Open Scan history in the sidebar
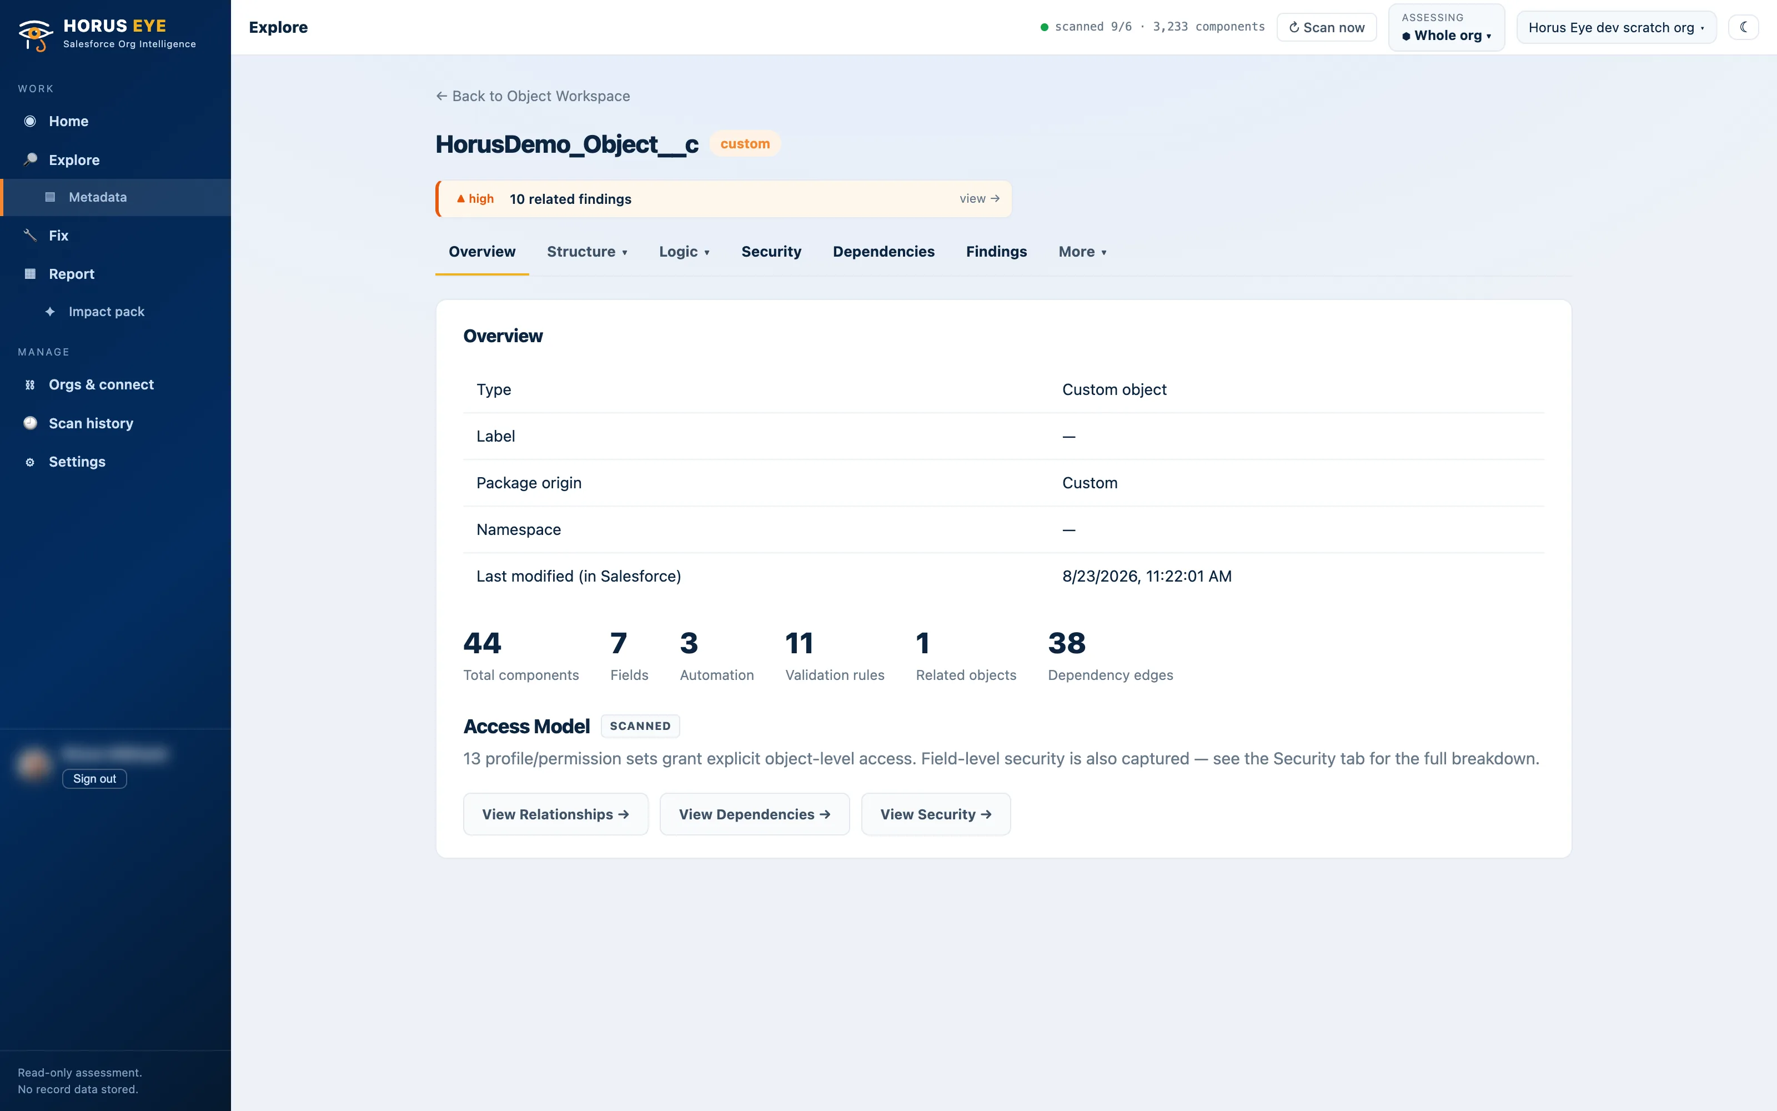 [x=116, y=423]
